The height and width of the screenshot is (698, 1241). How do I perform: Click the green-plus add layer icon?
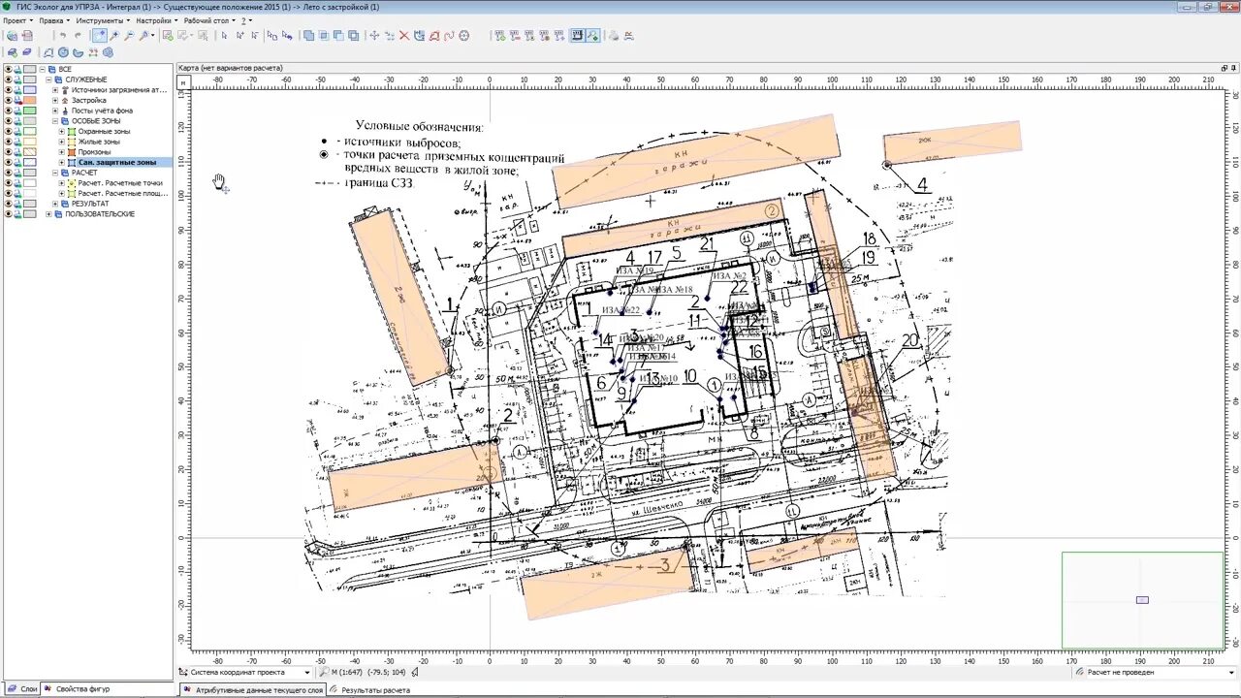click(168, 35)
